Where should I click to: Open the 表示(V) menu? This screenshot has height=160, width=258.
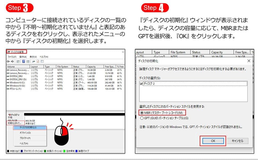point(33,57)
